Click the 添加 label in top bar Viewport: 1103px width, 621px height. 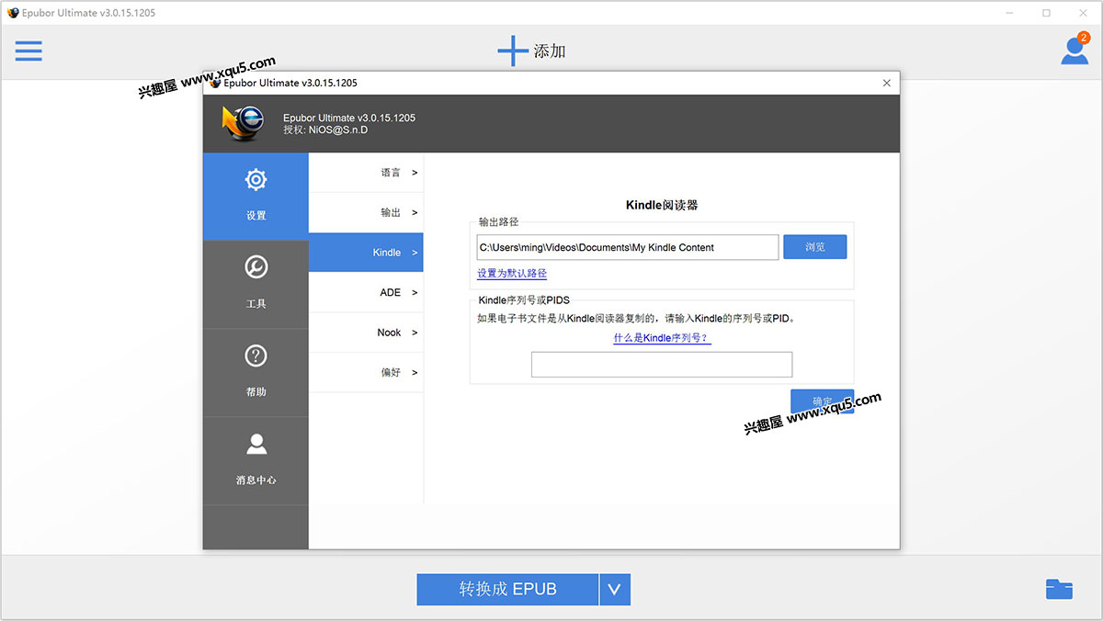[550, 51]
